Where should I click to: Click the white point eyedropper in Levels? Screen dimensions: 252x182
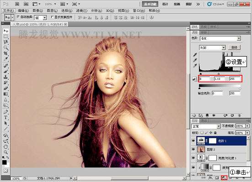195,66
